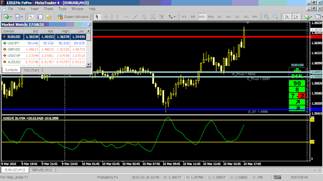Switch chart to W1 timeframe
This screenshot has width=323, height=181.
click(246, 17)
